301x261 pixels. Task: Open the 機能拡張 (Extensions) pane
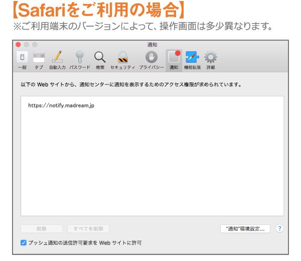click(192, 60)
